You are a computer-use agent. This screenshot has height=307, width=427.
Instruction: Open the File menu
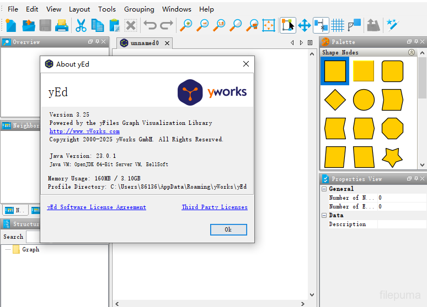[x=13, y=9]
